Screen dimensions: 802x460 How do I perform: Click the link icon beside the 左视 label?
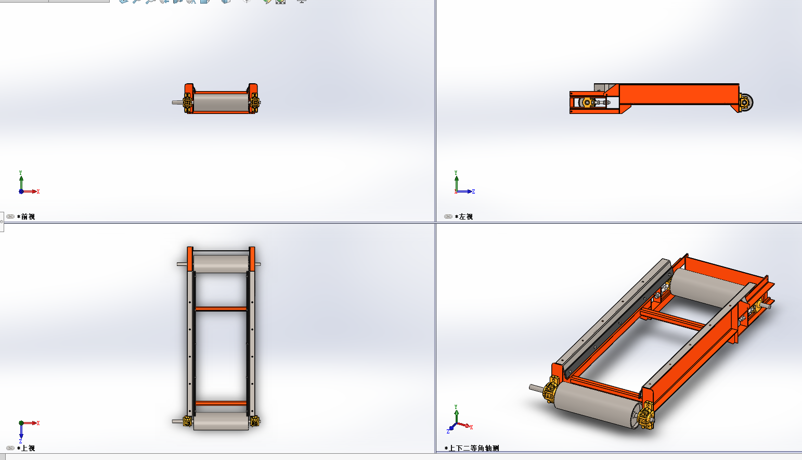pyautogui.click(x=448, y=216)
